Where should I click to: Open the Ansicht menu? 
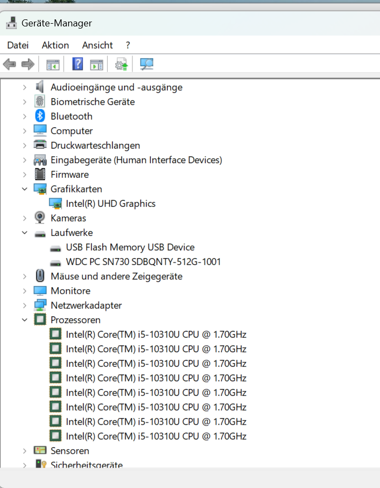(x=97, y=45)
